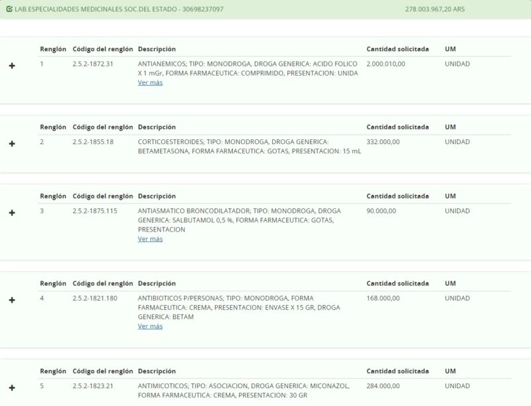
Task: Click the quantity 2.000.010,00
Action: coord(386,64)
